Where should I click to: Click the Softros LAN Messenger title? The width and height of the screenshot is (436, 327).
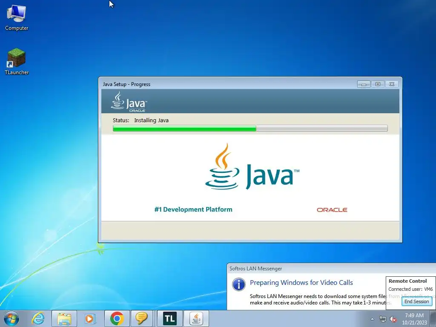coord(255,269)
